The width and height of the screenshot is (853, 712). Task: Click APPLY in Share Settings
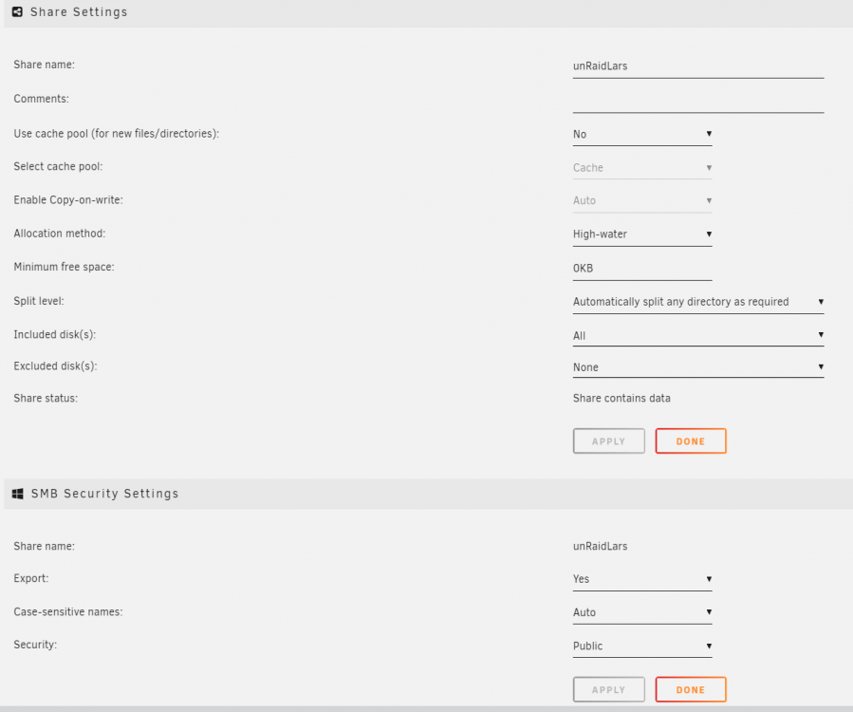pyautogui.click(x=609, y=440)
